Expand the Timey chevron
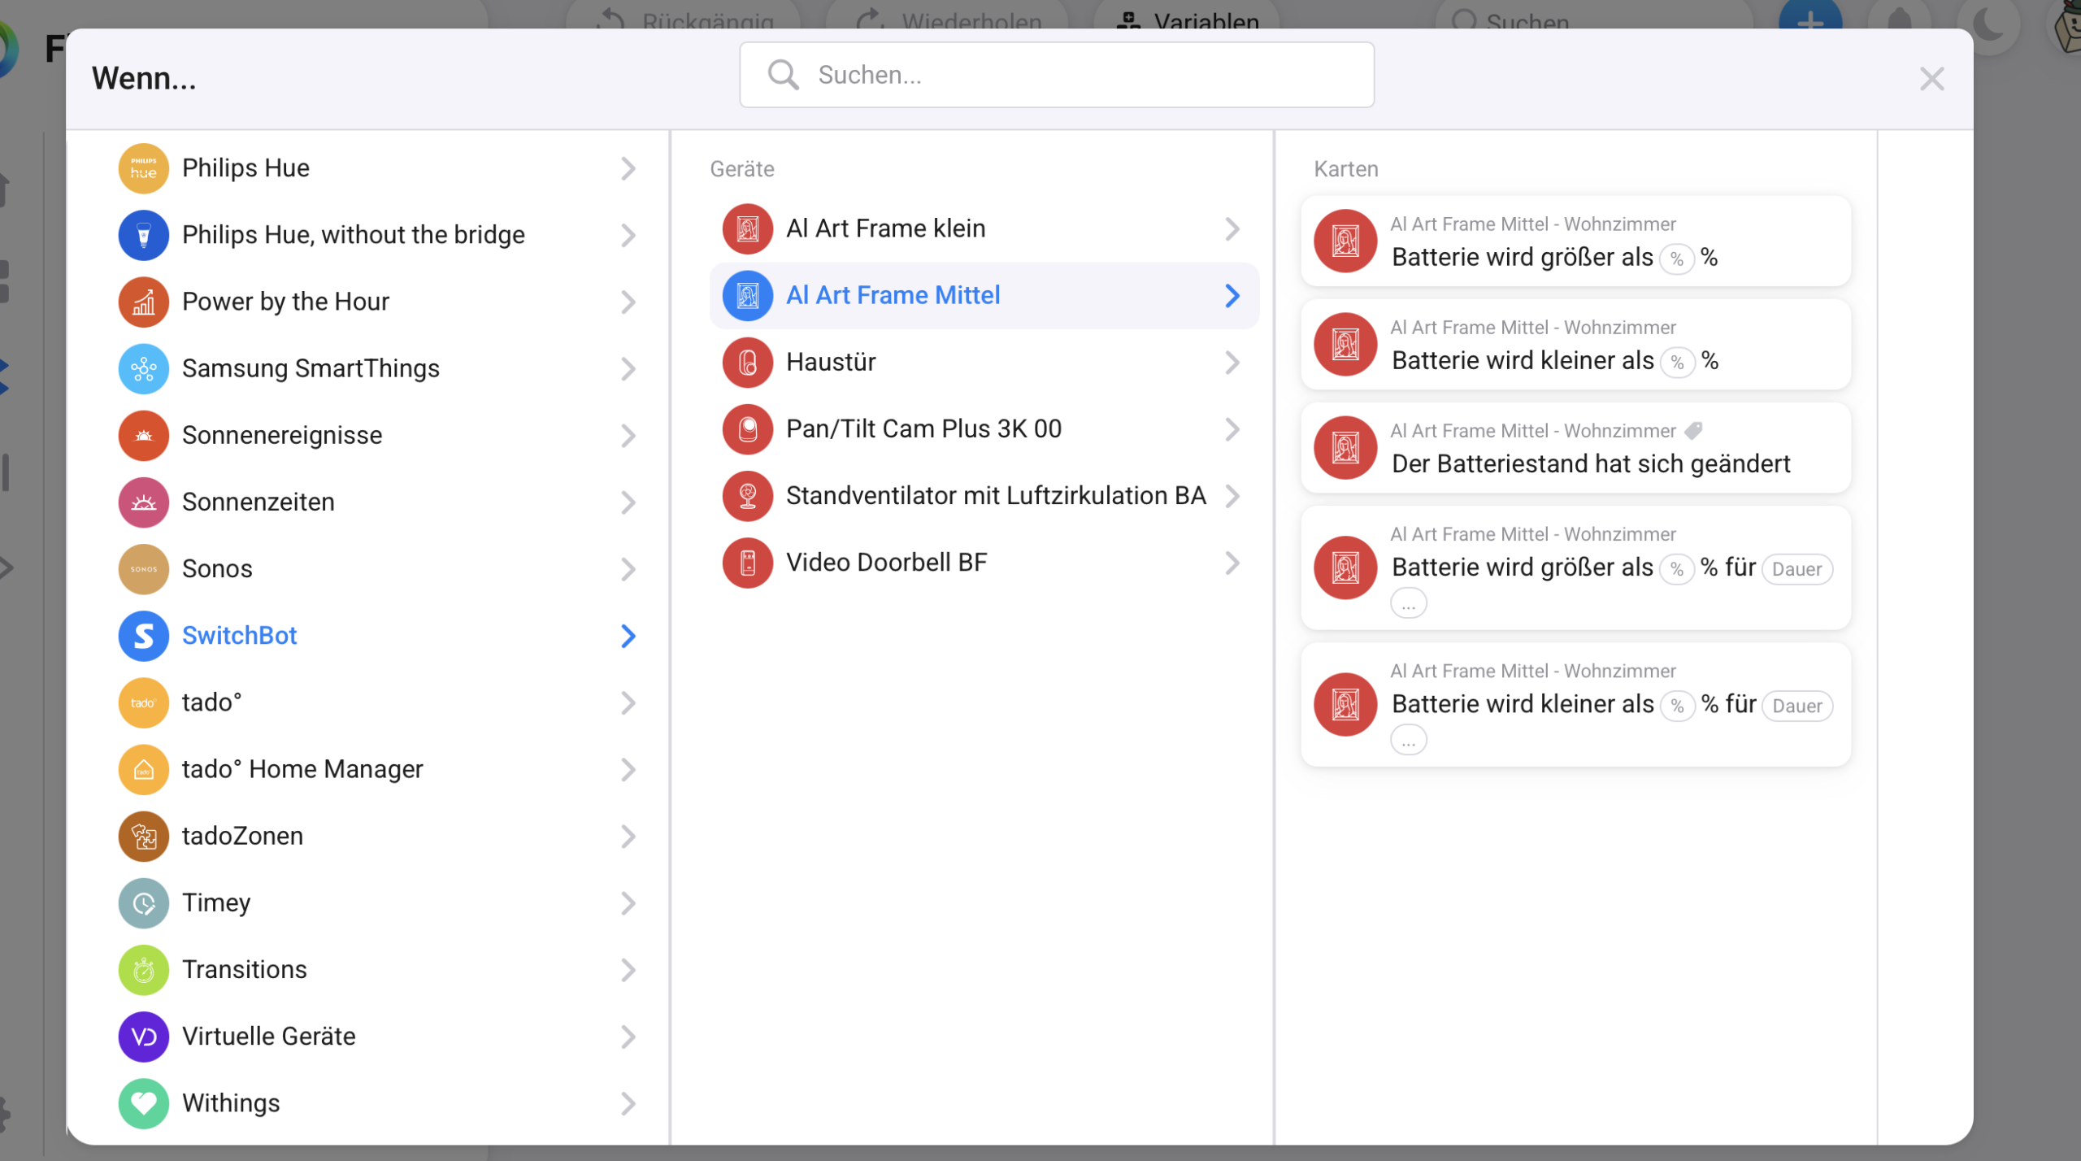Screen dimensions: 2081x1161 pos(628,902)
